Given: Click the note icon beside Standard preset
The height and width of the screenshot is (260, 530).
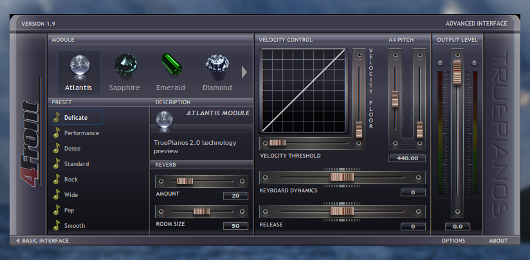Looking at the screenshot, I should coord(57,164).
